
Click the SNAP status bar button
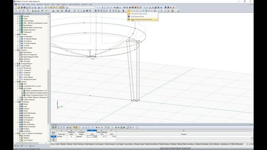(162, 149)
